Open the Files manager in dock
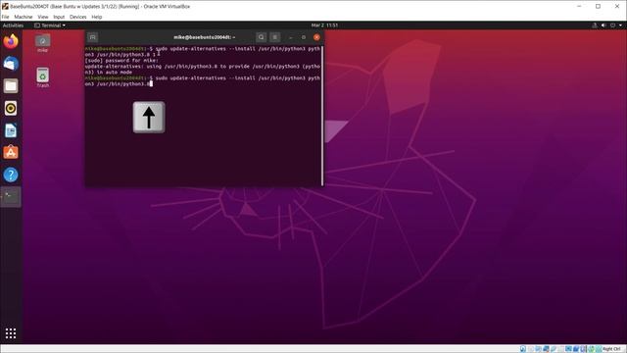The image size is (627, 353). (x=11, y=86)
